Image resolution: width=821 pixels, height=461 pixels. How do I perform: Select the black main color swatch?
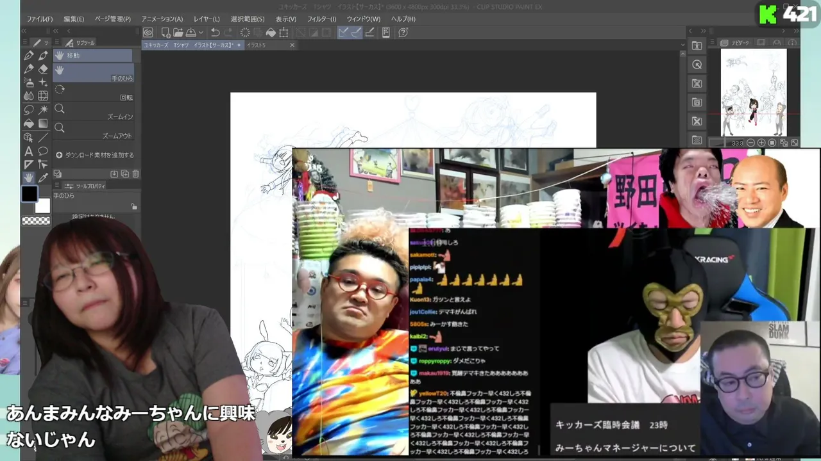pos(30,193)
